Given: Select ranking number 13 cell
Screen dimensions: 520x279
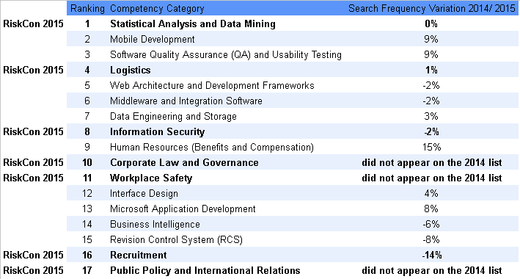Looking at the screenshot, I should point(87,209).
